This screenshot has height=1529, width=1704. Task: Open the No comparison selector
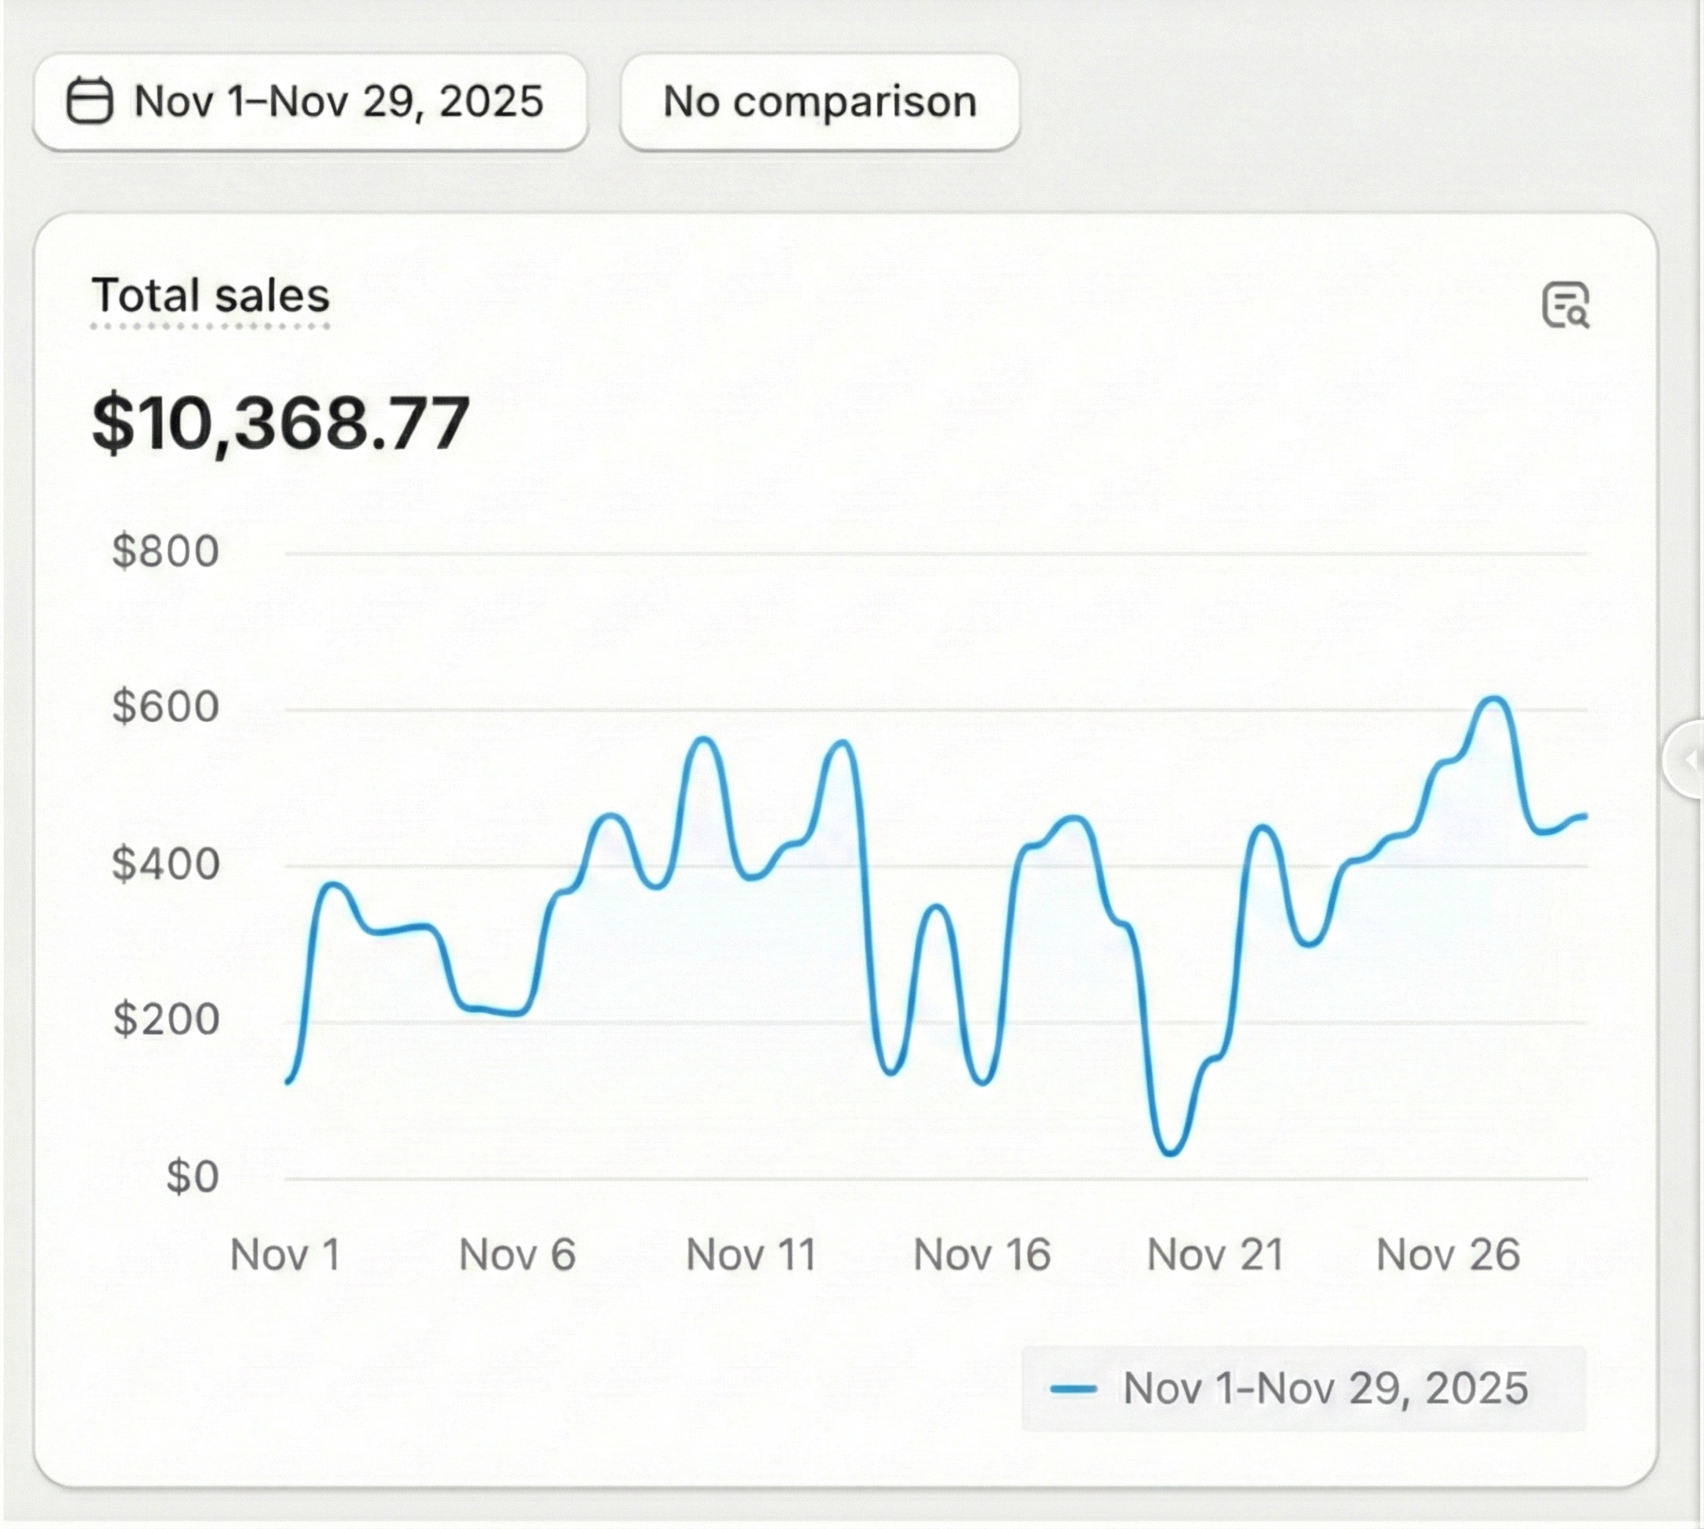point(819,101)
